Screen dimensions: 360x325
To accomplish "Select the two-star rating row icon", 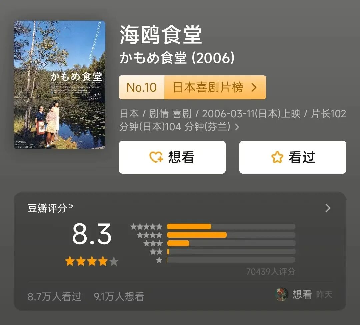I will [x=156, y=252].
